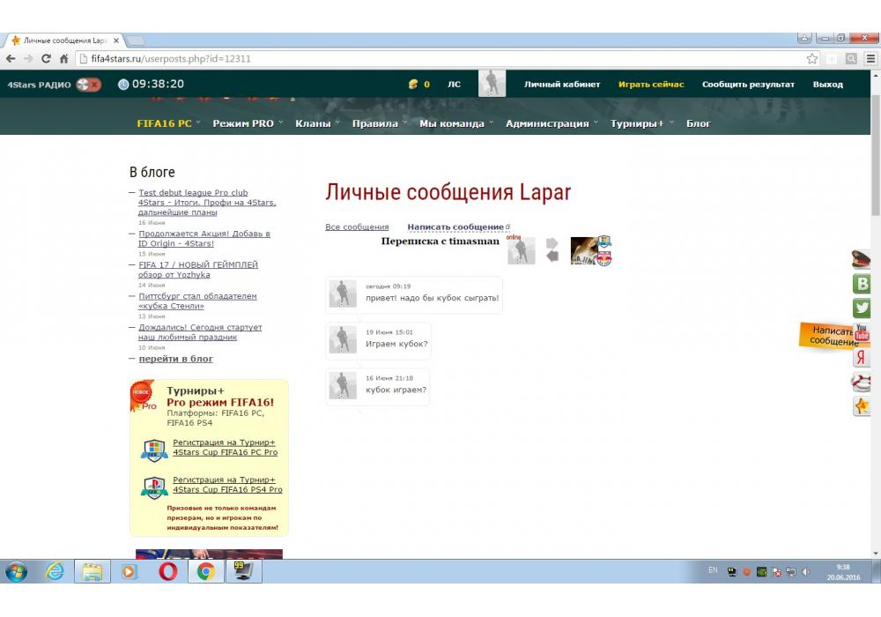881x617 pixels.
Task: Click the browser address bar
Action: pyautogui.click(x=440, y=59)
